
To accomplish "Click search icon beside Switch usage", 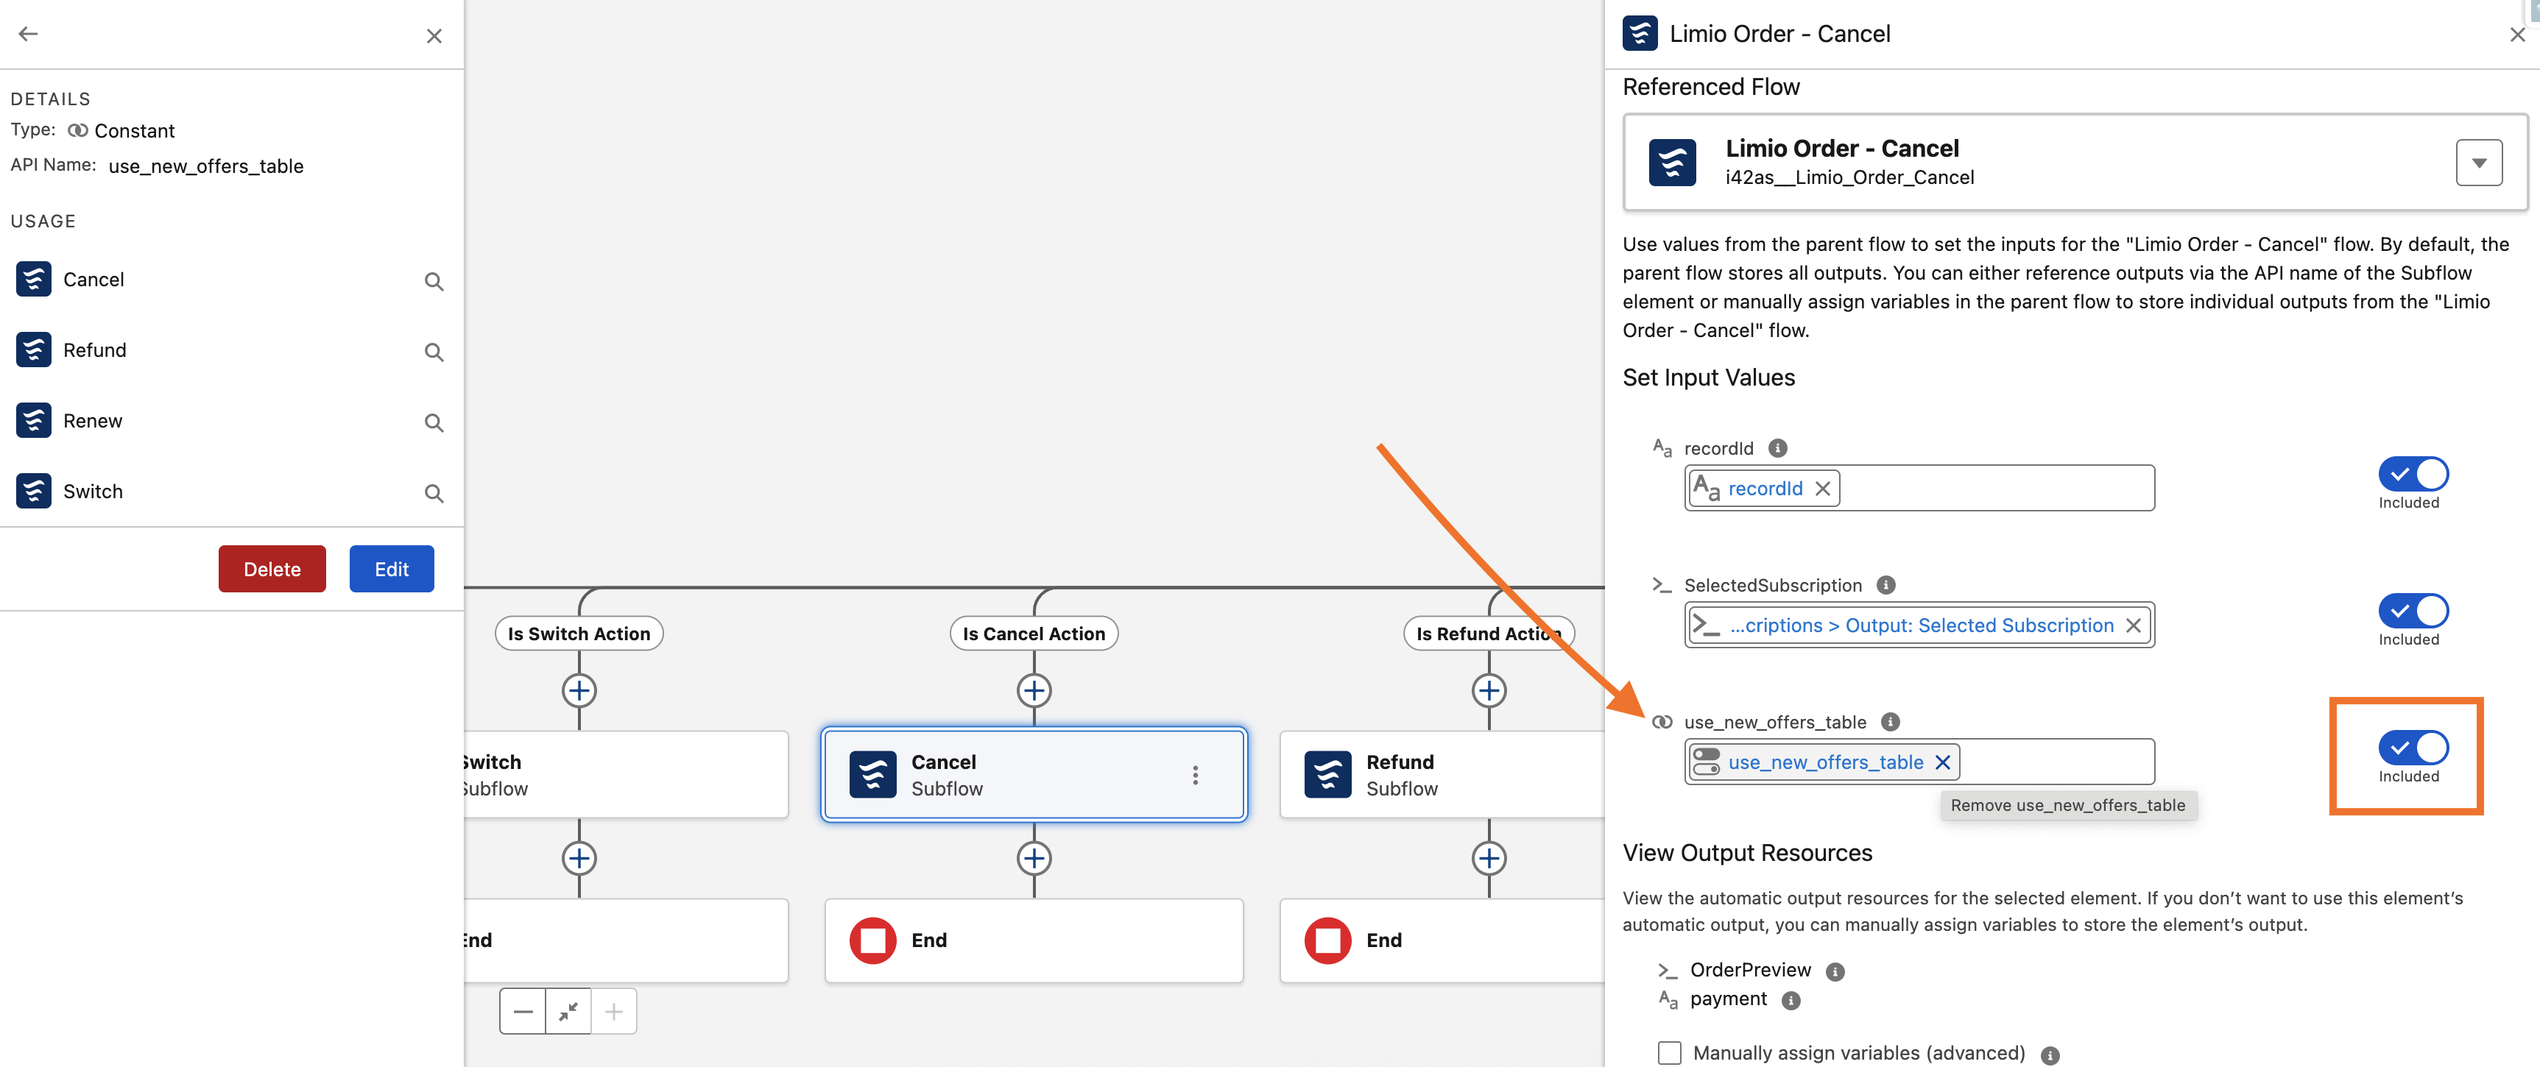I will click(x=433, y=492).
